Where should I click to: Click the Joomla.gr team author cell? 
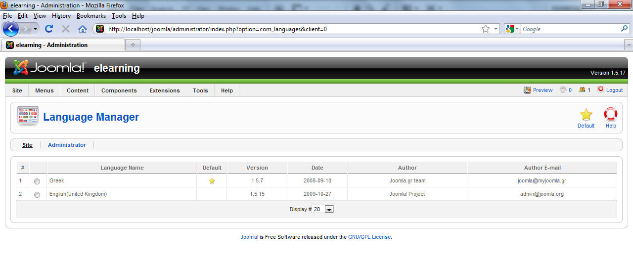(x=407, y=180)
